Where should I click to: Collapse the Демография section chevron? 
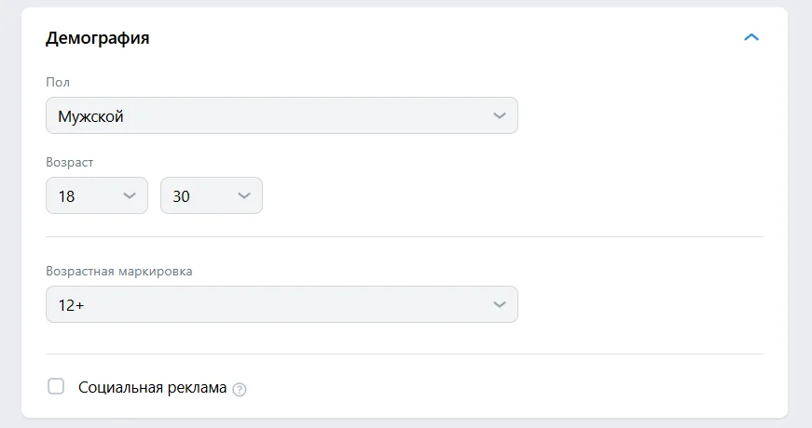point(751,38)
